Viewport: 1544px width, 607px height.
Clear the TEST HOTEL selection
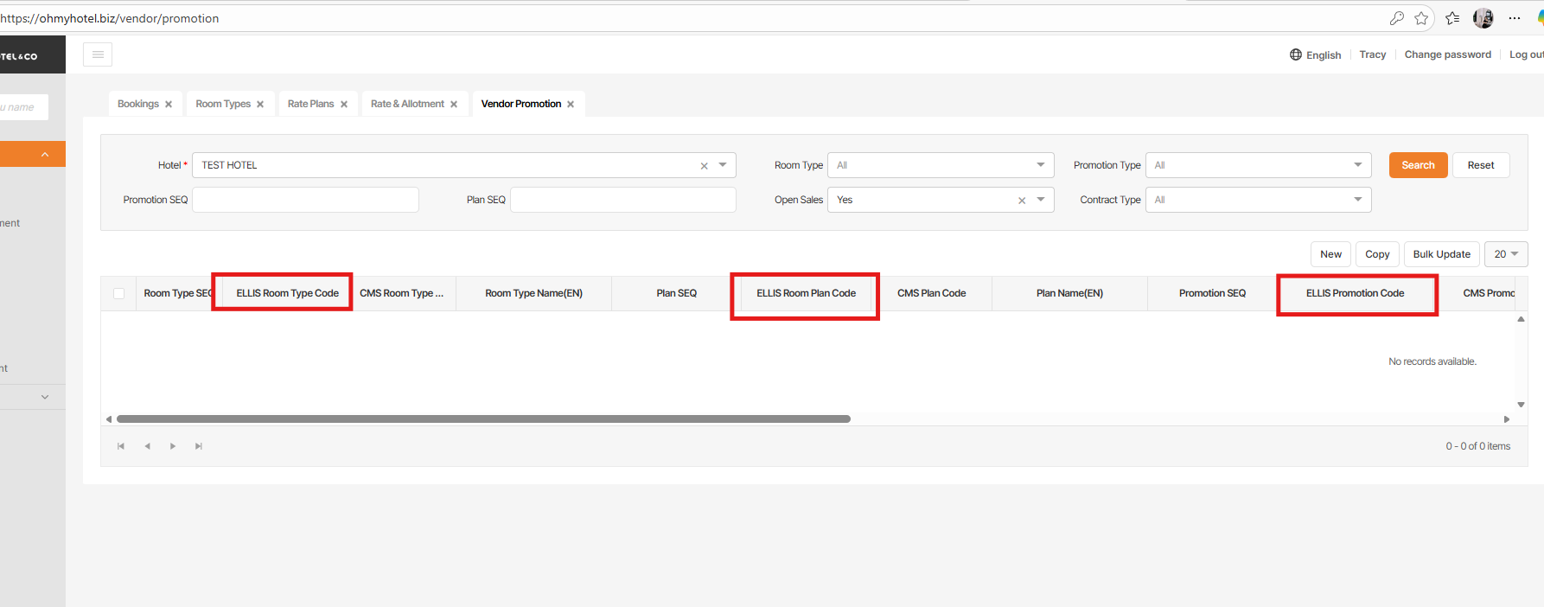(704, 166)
